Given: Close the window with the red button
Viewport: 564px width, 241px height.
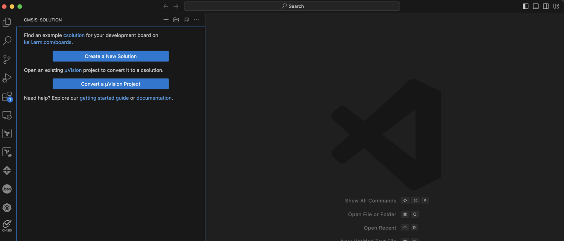Looking at the screenshot, I should (x=4, y=6).
